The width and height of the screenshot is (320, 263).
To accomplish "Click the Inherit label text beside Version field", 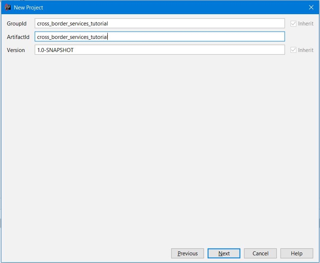I will click(x=305, y=50).
